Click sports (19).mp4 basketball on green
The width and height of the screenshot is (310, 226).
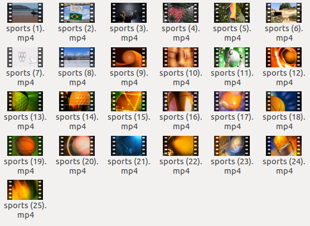(25, 146)
